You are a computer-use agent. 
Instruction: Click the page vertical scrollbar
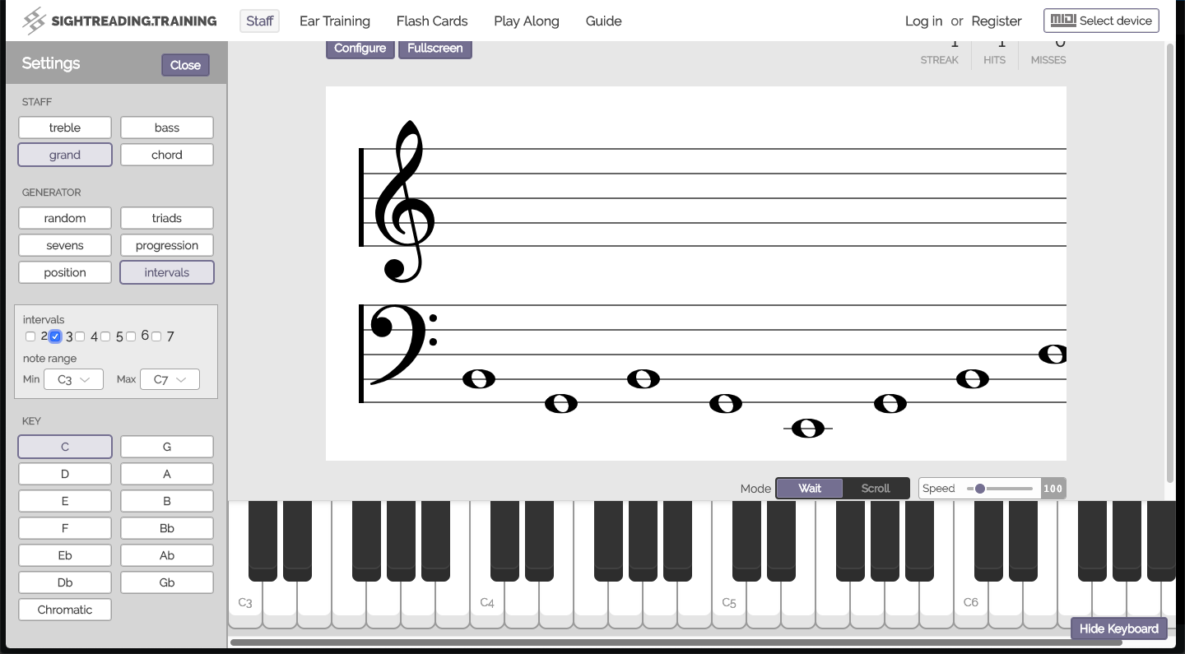(x=1170, y=263)
